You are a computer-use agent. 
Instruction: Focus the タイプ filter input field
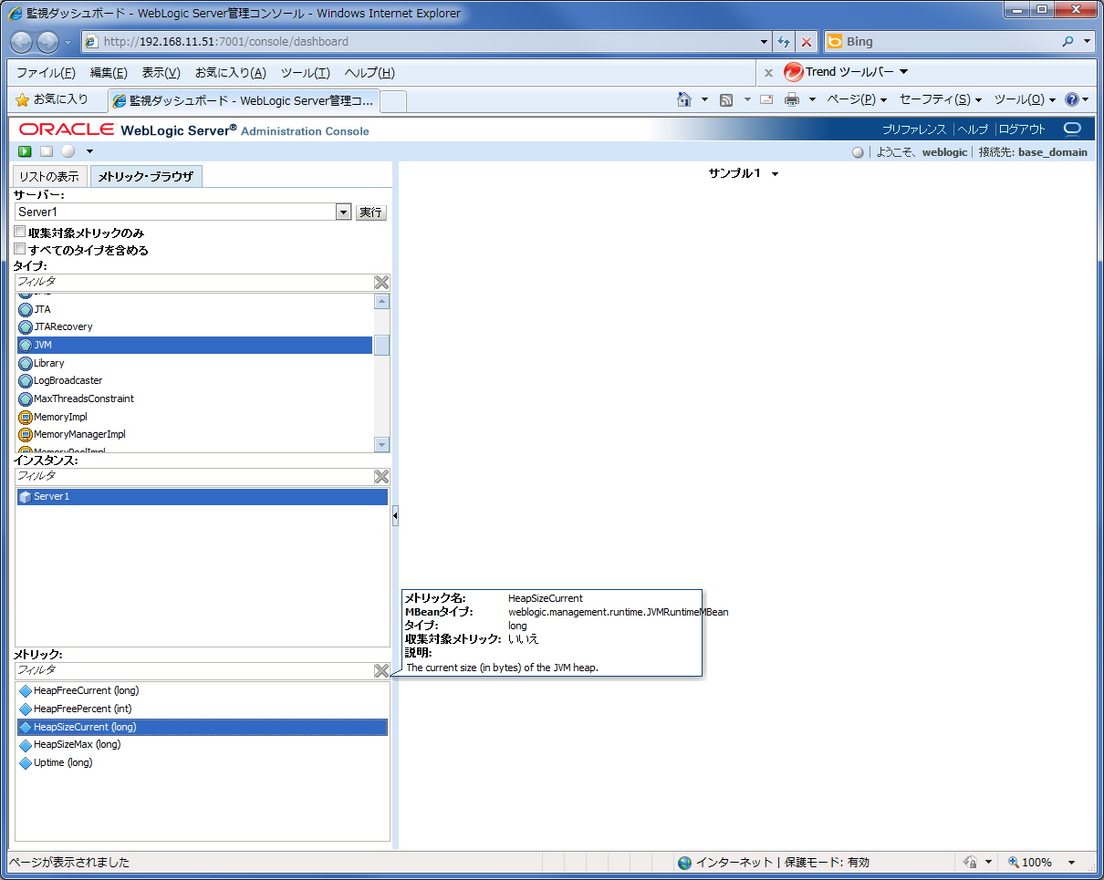(193, 283)
